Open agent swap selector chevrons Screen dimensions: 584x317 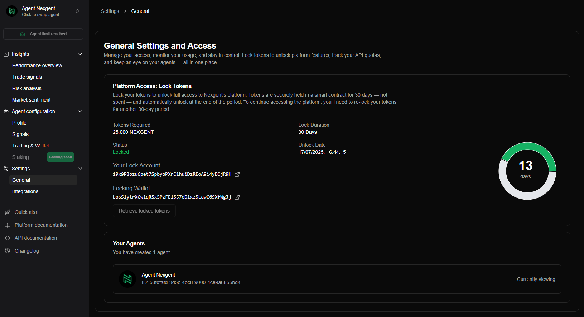coord(77,11)
